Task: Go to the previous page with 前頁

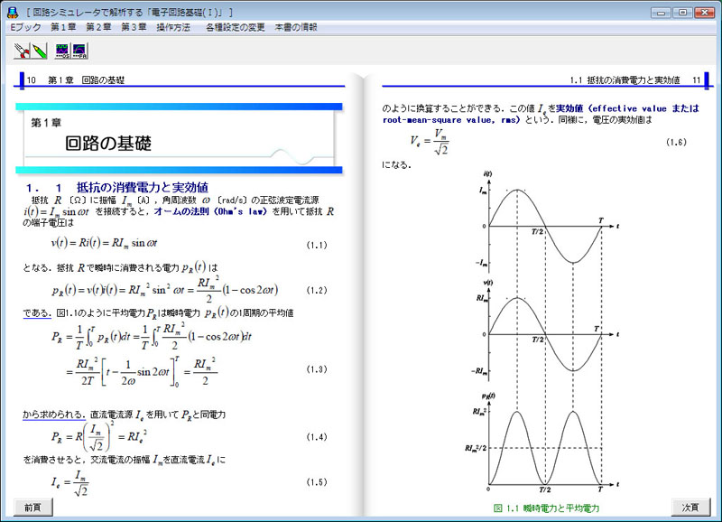Action: [x=33, y=508]
